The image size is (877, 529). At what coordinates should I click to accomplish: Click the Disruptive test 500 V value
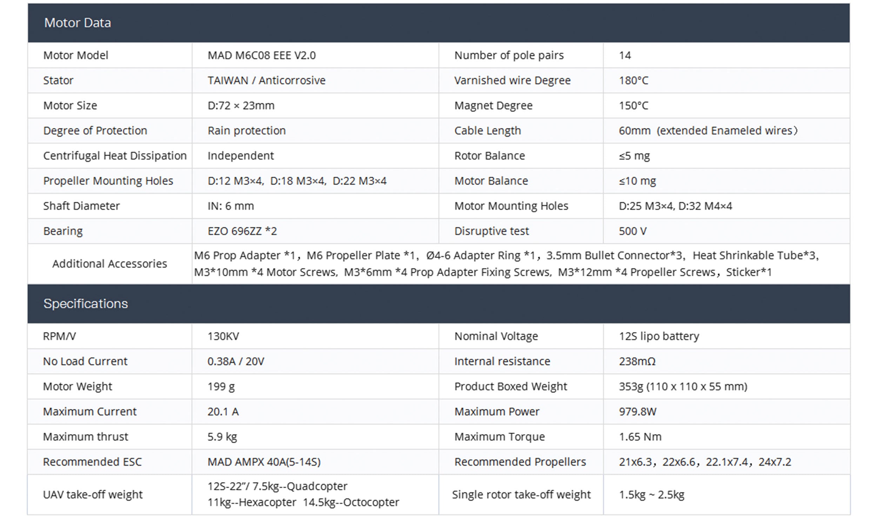[632, 231]
